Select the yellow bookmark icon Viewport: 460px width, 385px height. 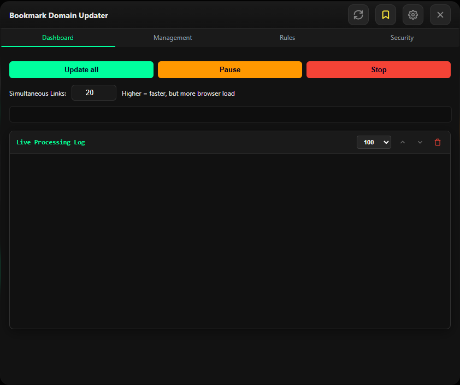[x=386, y=15]
